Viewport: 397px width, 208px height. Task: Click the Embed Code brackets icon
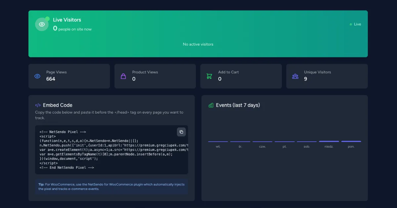38,105
